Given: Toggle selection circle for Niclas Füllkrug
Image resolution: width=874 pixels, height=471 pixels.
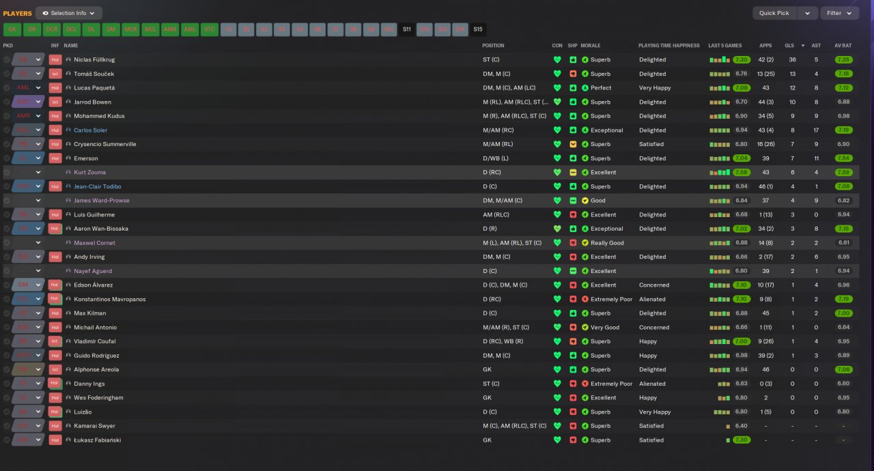Looking at the screenshot, I should tap(7, 59).
